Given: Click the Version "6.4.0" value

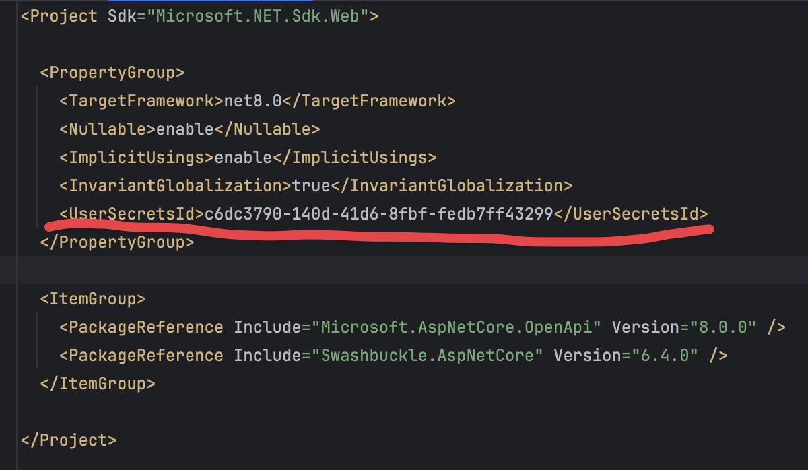Looking at the screenshot, I should [665, 356].
